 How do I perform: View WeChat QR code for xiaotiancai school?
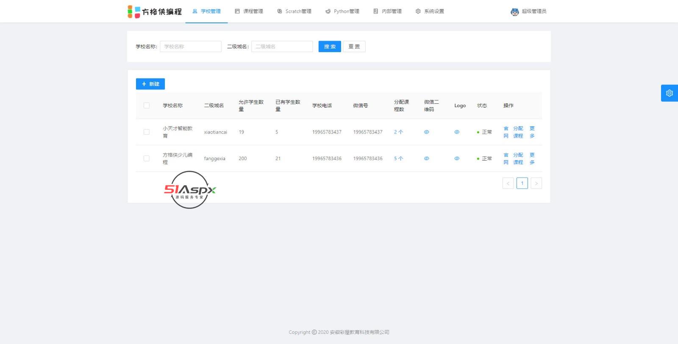coord(427,132)
